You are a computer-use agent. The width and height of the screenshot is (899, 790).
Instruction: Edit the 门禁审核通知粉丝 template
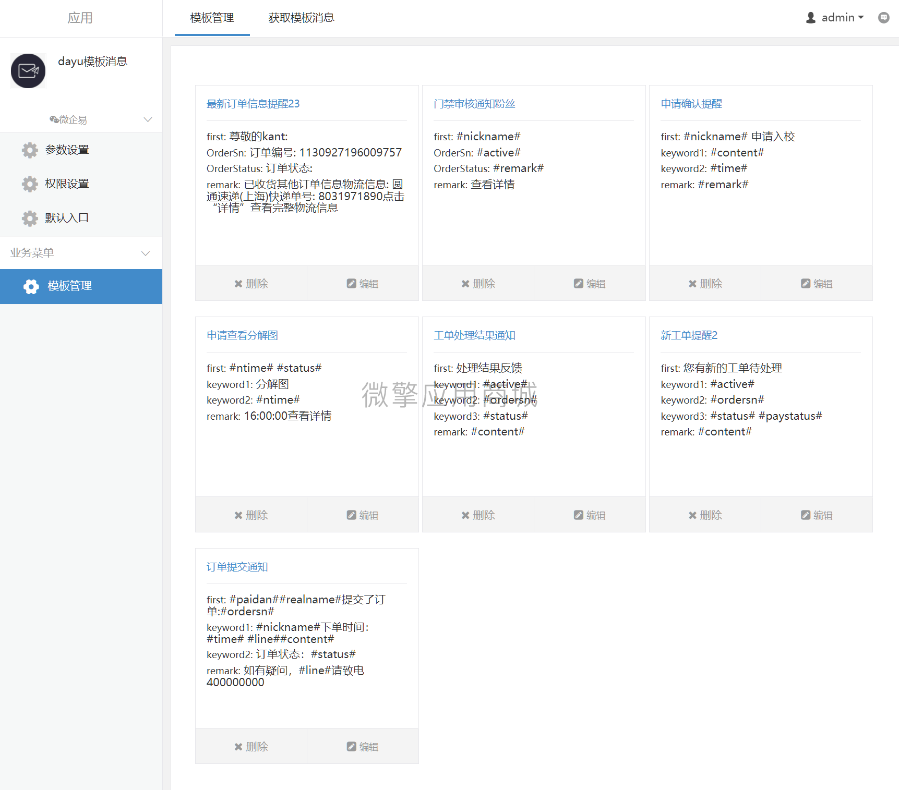[x=590, y=283]
